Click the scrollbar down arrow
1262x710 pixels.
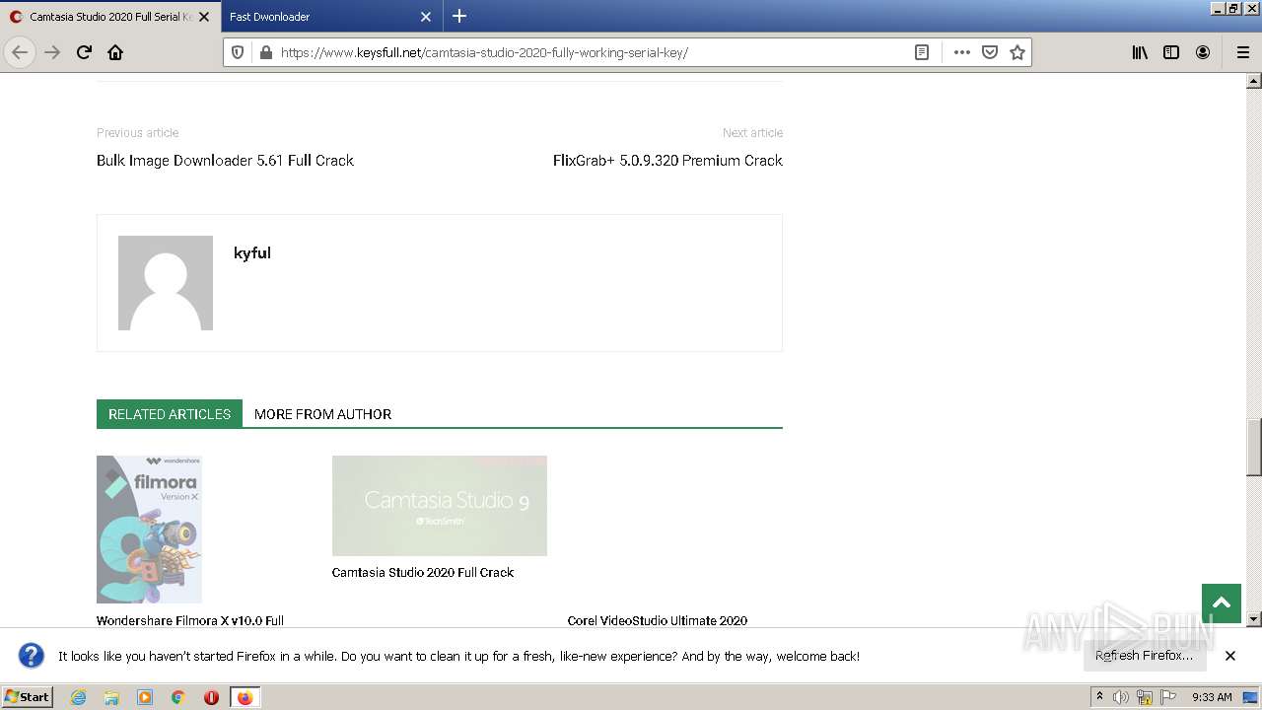pyautogui.click(x=1254, y=619)
